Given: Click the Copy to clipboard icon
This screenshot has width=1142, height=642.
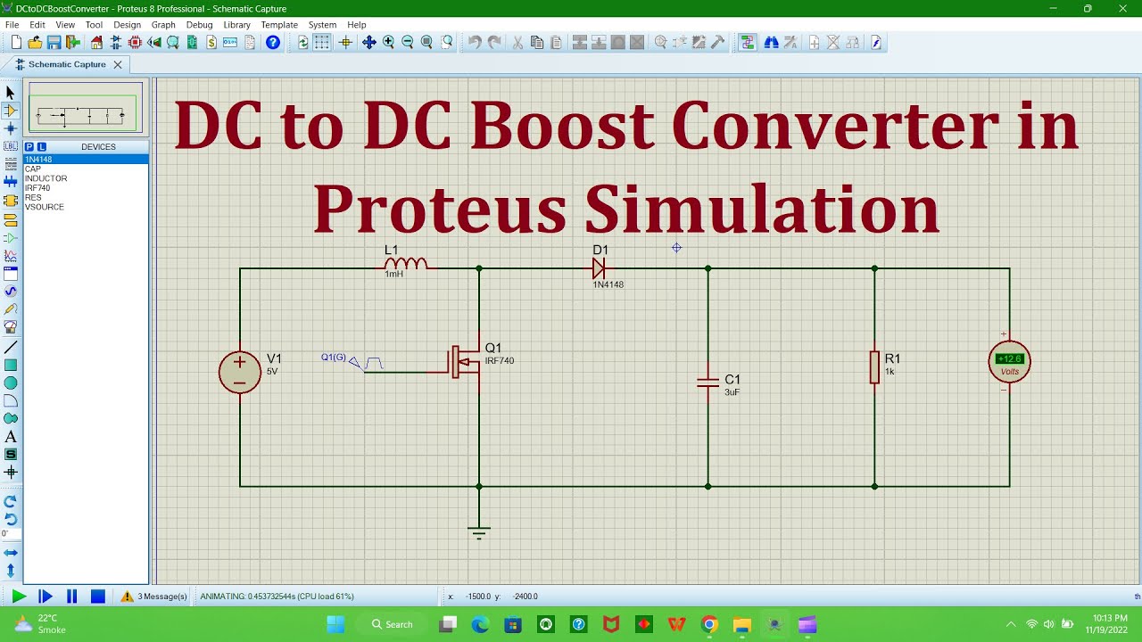Looking at the screenshot, I should click(537, 42).
